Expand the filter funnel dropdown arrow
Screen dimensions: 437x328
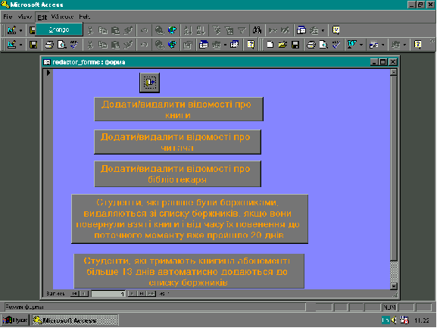tap(361, 45)
